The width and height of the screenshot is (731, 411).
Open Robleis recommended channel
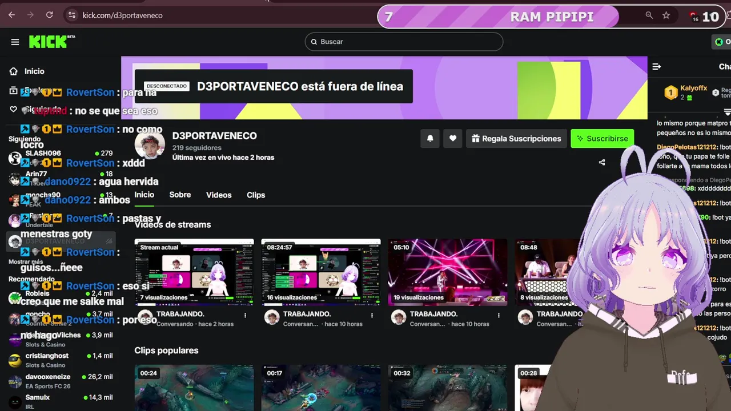click(61, 297)
